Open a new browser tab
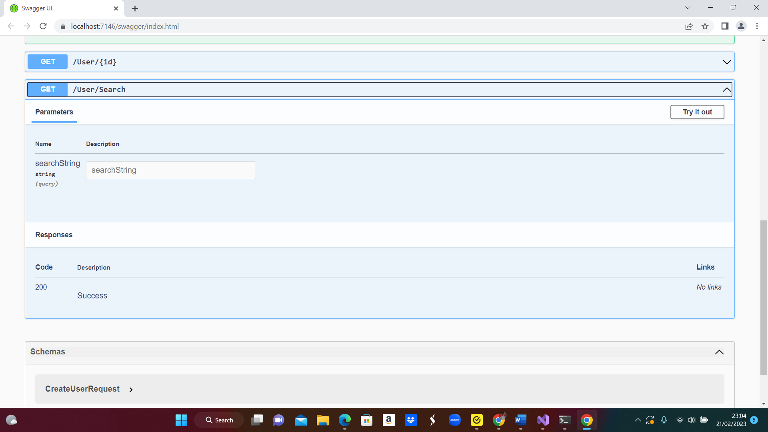This screenshot has width=768, height=432. (135, 8)
